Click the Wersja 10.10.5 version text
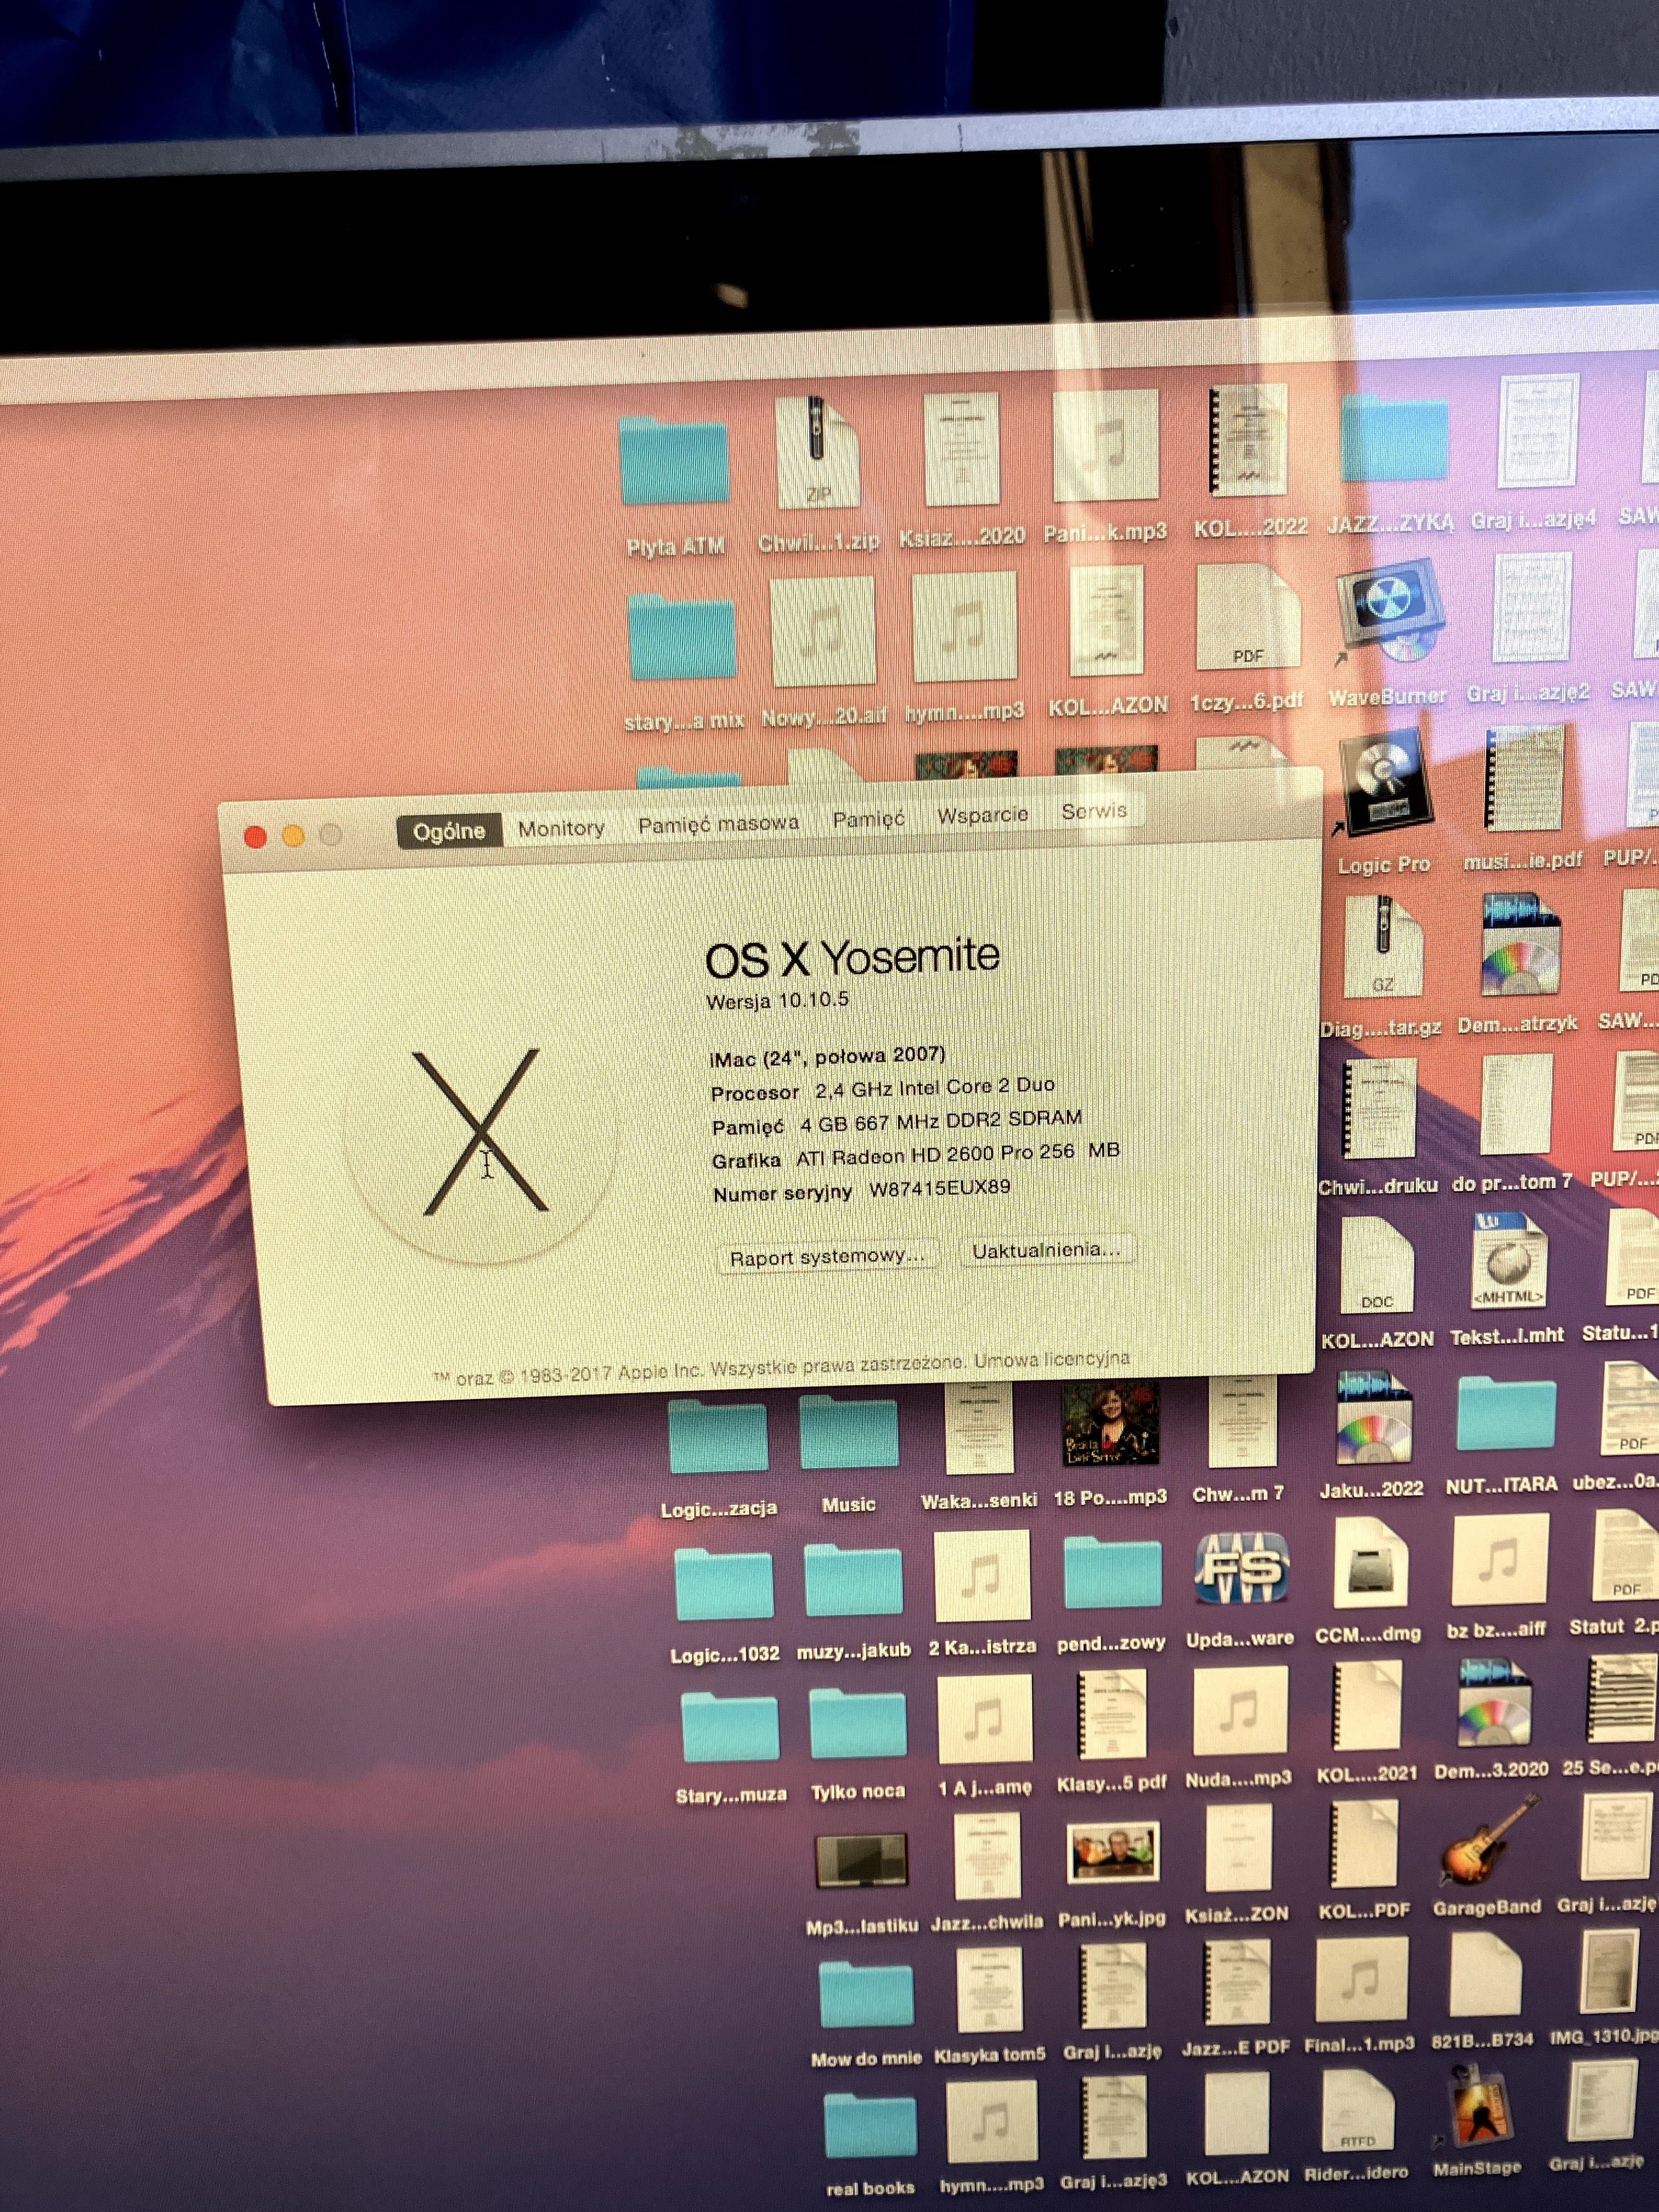The height and width of the screenshot is (2212, 1659). tap(777, 1000)
